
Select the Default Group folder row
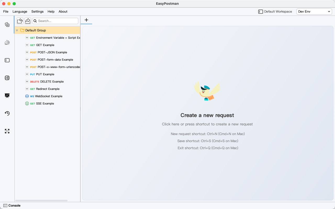click(47, 30)
